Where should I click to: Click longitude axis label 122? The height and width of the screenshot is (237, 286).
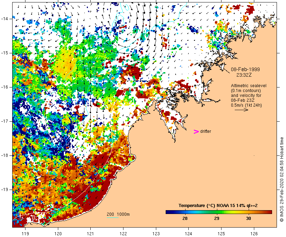[x=123, y=234]
